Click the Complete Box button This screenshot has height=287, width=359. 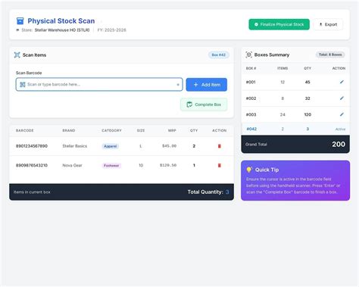click(x=204, y=105)
